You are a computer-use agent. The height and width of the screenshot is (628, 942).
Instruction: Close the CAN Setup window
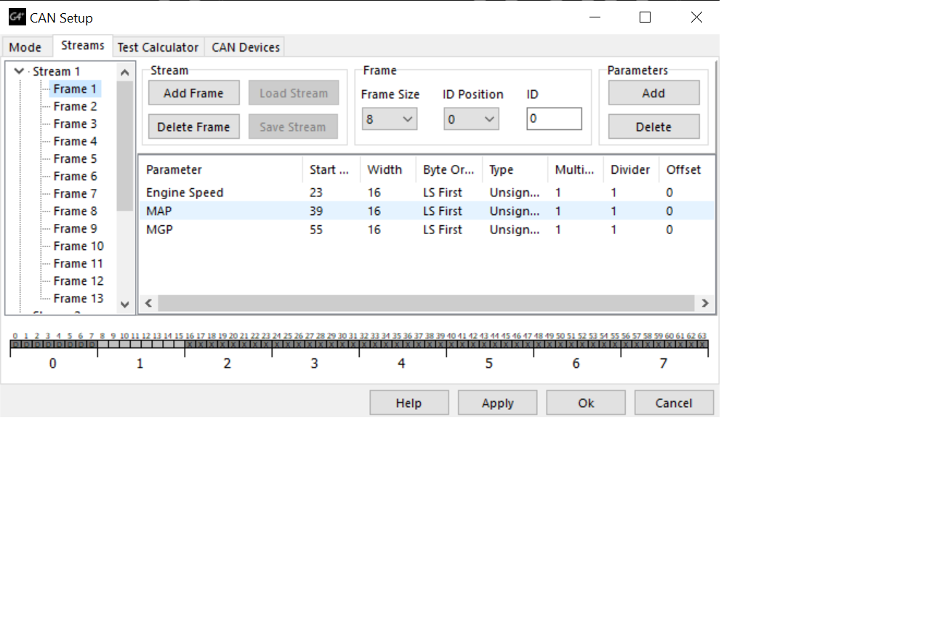[x=696, y=17]
